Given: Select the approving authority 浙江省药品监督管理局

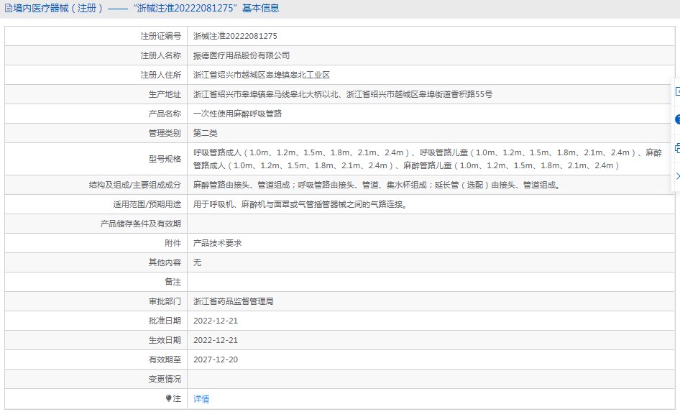Looking at the screenshot, I should 234,301.
